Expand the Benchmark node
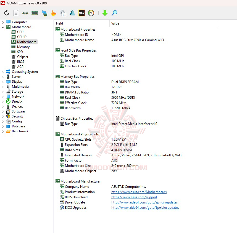This screenshot has width=237, height=233. tap(3, 132)
